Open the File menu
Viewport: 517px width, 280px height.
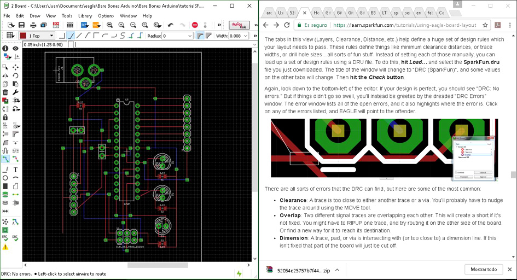[x=7, y=16]
